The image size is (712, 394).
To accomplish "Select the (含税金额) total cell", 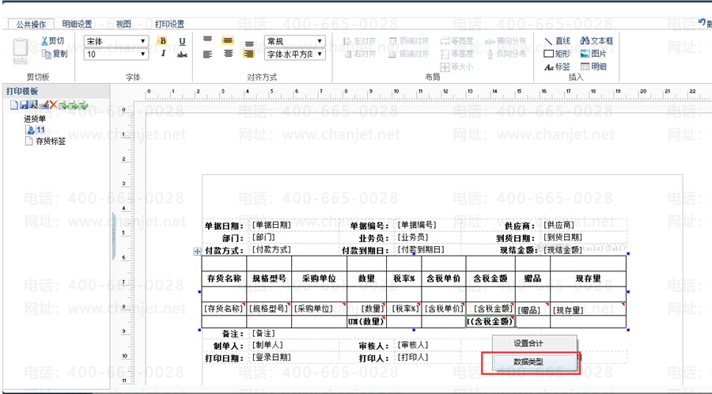I will [490, 321].
